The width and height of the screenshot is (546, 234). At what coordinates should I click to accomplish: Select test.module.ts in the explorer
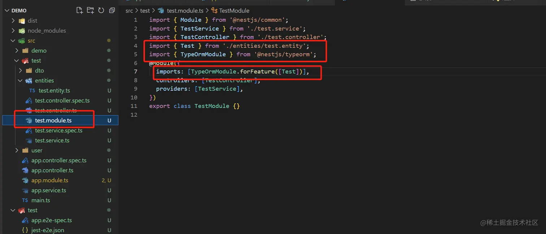coord(53,120)
